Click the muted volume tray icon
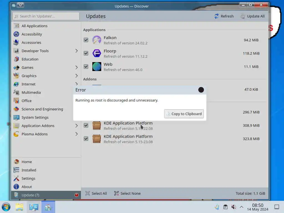 coord(234,207)
